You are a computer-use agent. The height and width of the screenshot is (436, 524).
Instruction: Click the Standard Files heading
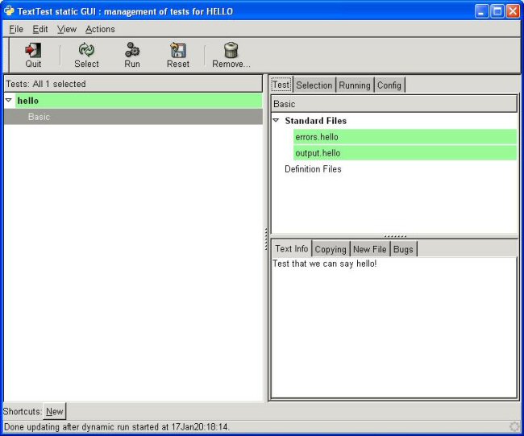pyautogui.click(x=315, y=121)
